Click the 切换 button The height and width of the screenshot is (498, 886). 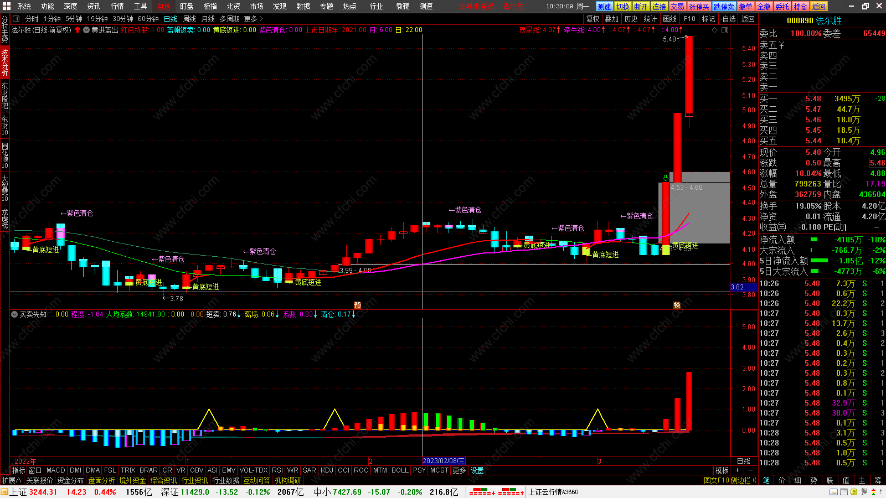(x=623, y=7)
